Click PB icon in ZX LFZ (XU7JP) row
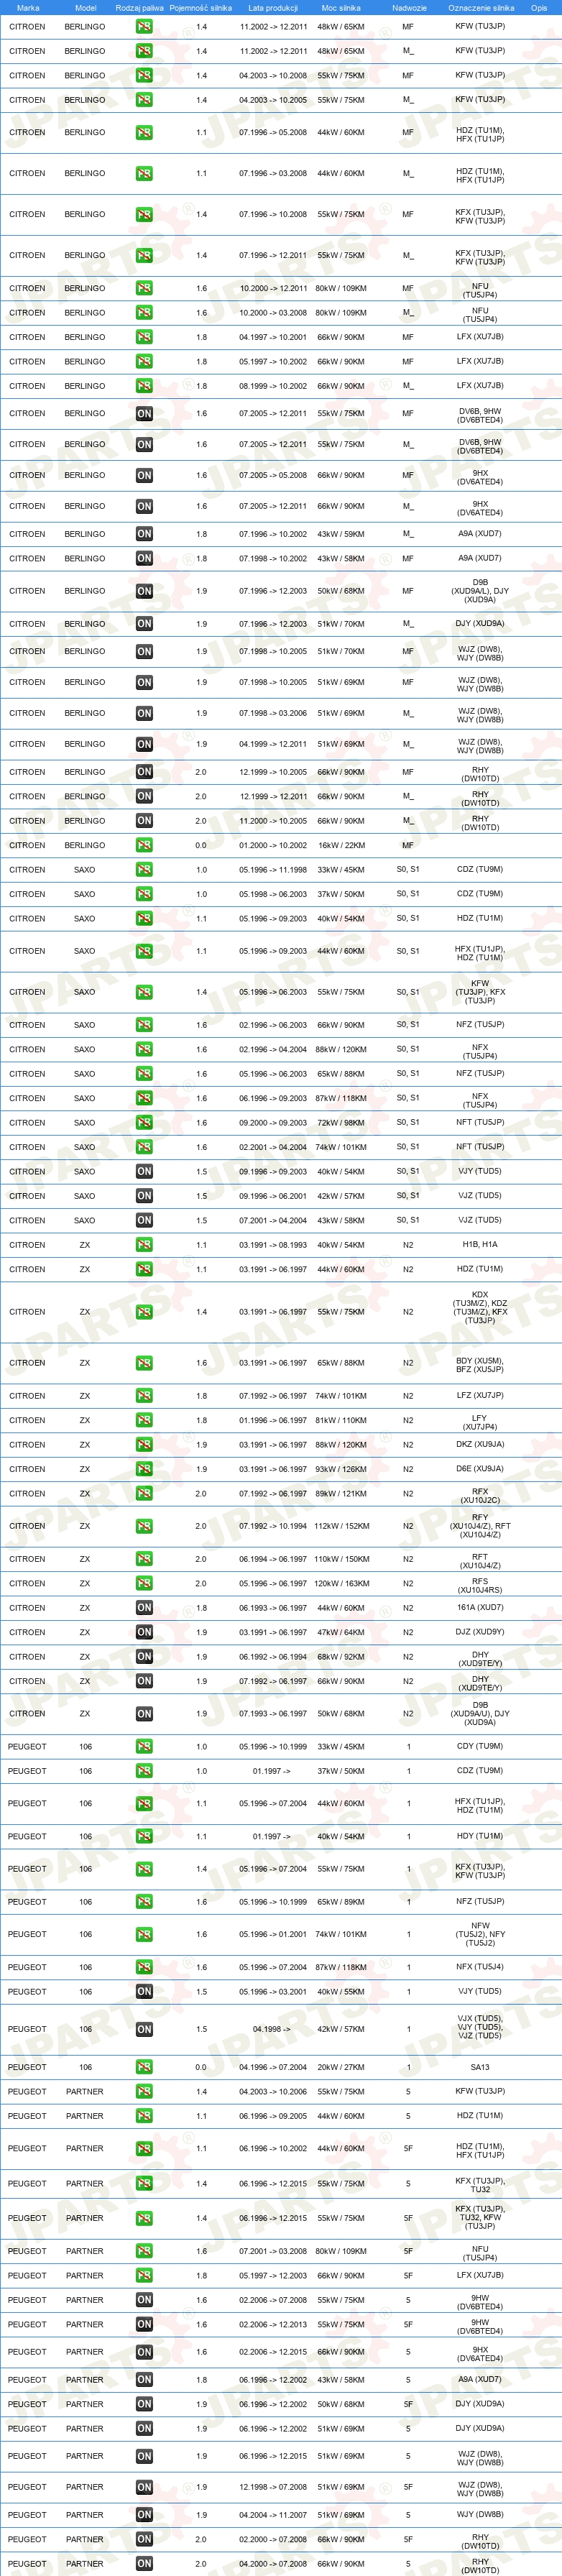 pyautogui.click(x=144, y=1396)
